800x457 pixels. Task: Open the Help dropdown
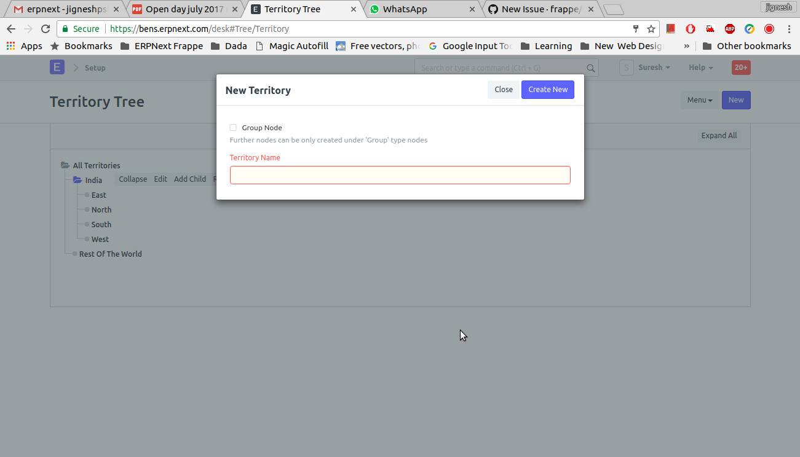click(700, 67)
